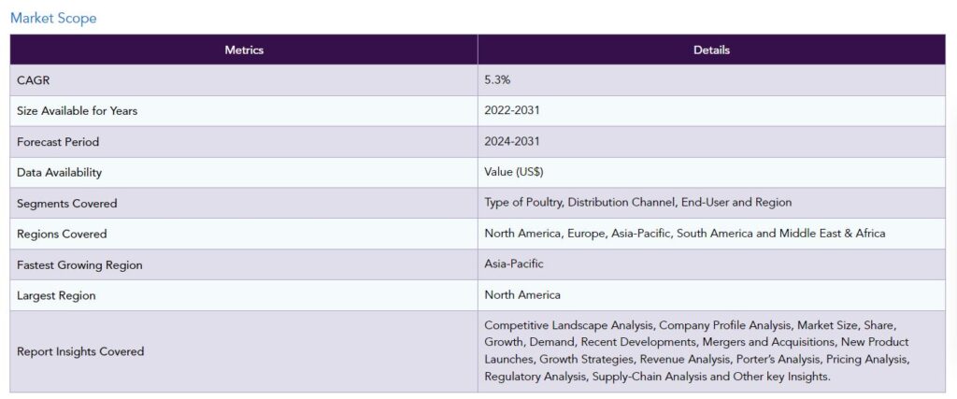The height and width of the screenshot is (399, 957).
Task: Select the Metrics column header
Action: [x=244, y=50]
